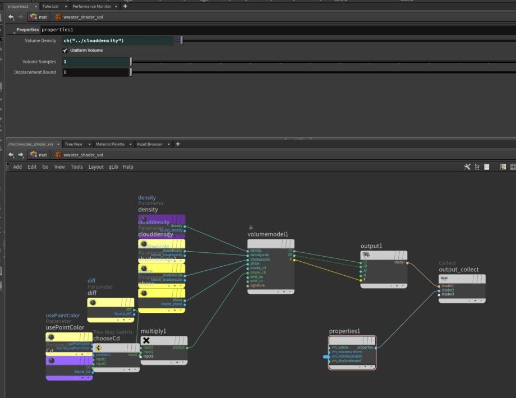Switch to the Material Palette tab

click(x=110, y=144)
